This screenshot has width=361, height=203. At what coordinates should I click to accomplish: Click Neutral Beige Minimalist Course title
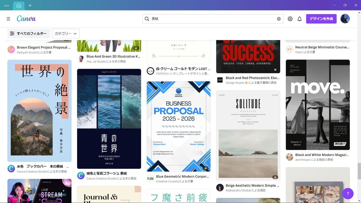pyautogui.click(x=322, y=47)
